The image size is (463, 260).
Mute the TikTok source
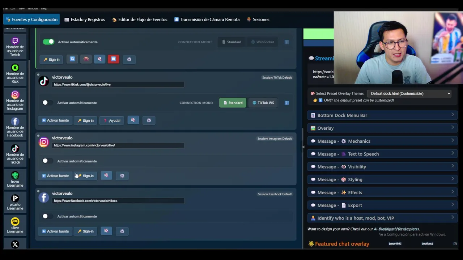(133, 120)
